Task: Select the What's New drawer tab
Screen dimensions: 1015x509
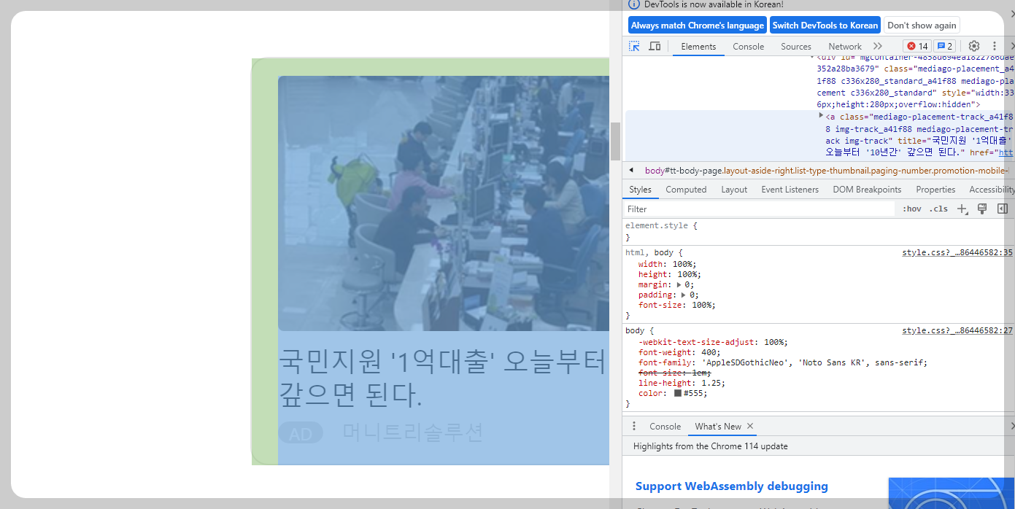Action: [718, 426]
